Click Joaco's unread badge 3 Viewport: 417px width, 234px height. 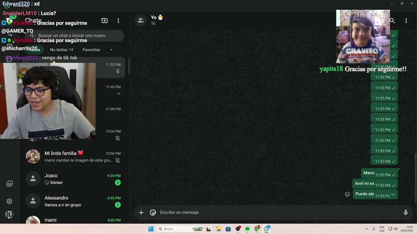click(118, 183)
